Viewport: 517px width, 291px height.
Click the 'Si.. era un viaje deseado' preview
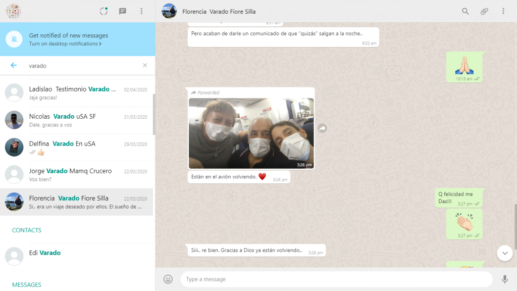tap(85, 207)
